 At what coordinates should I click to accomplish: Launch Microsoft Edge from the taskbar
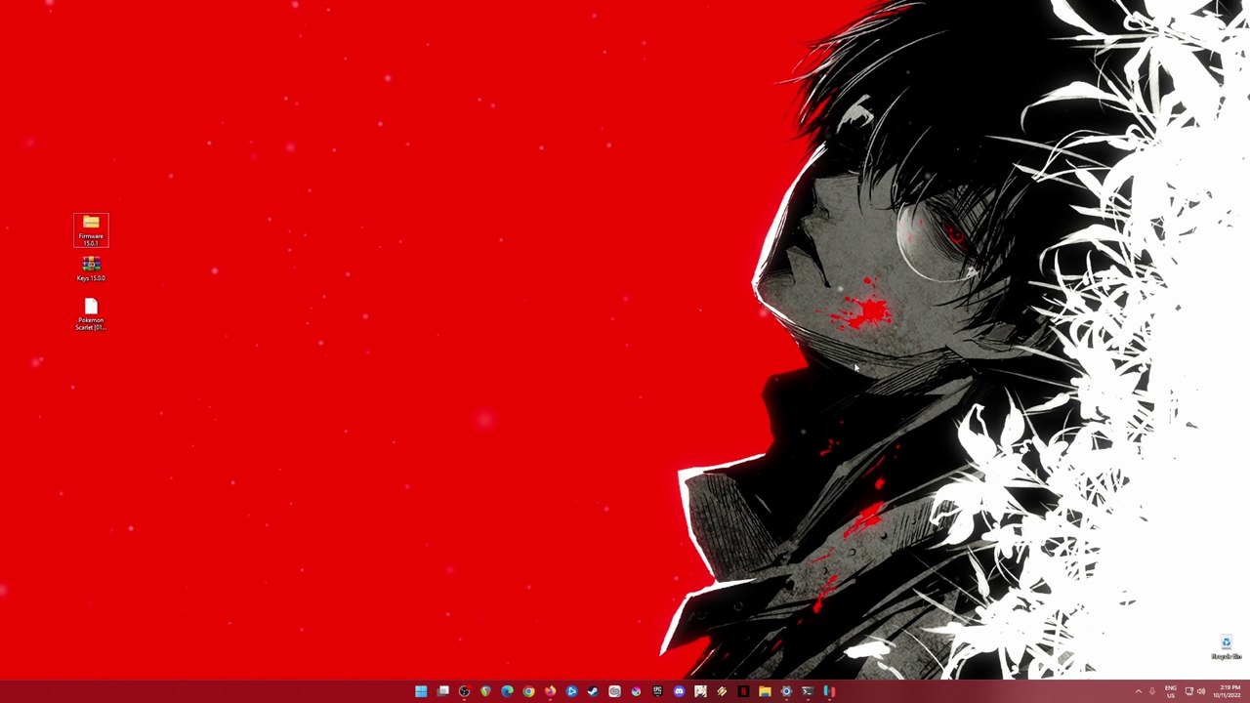tap(507, 691)
